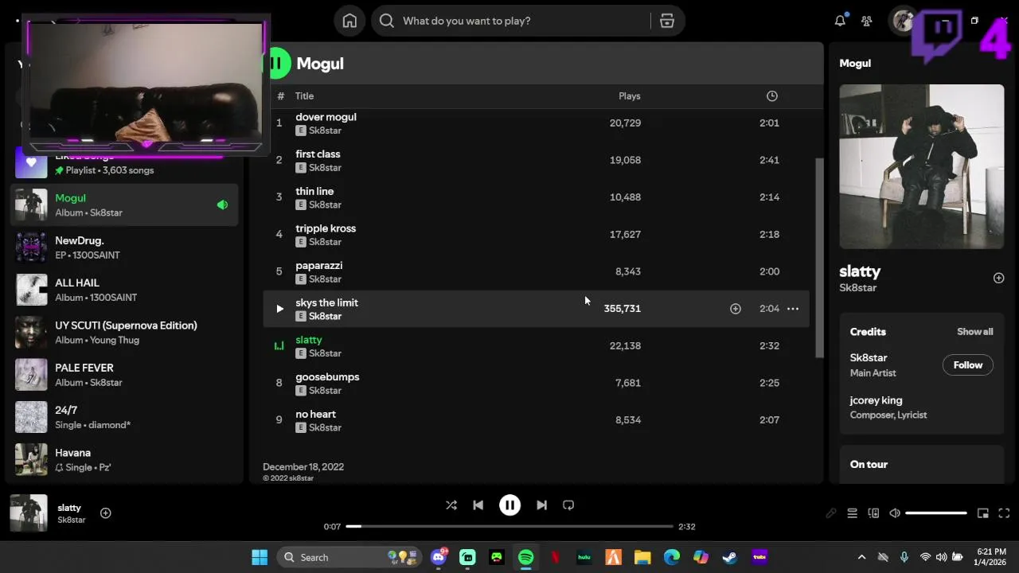Adjust the volume slider
Screen dimensions: 1019x573
click(x=936, y=513)
